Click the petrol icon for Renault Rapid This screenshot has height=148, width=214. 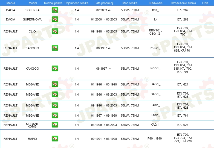coord(55,139)
